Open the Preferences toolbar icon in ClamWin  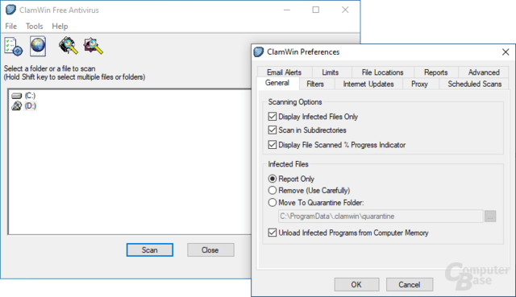pyautogui.click(x=13, y=46)
